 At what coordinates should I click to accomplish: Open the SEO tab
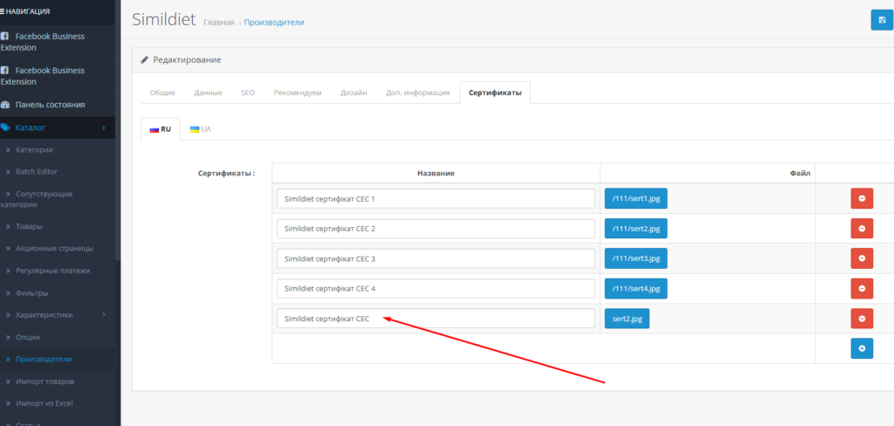(x=247, y=93)
